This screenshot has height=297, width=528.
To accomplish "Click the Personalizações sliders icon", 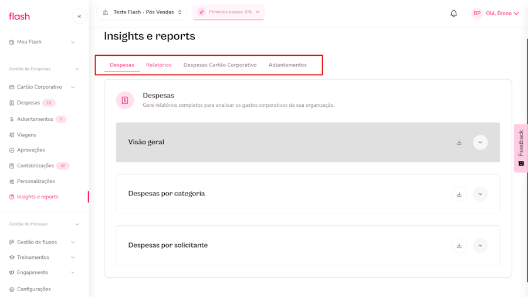I will coord(12,181).
